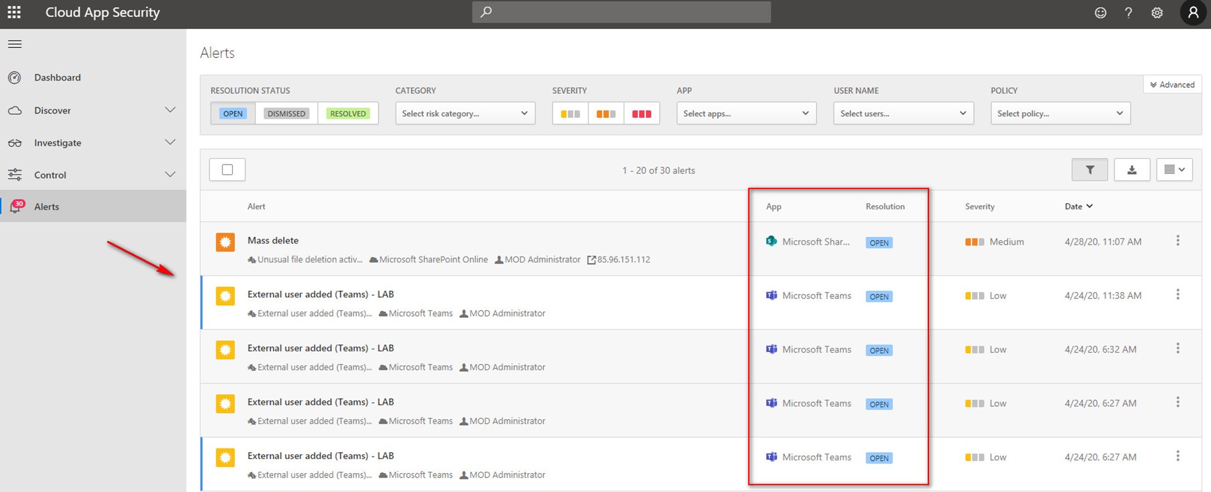Viewport: 1211px width, 492px height.
Task: Open the Select users dropdown
Action: (x=903, y=114)
